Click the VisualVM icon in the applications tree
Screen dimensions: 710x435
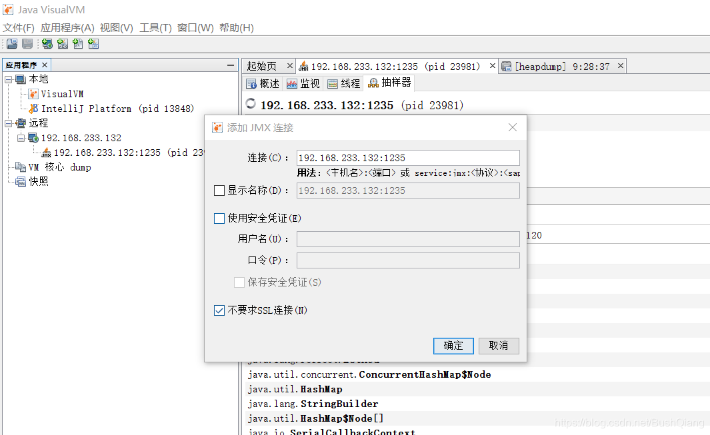point(33,94)
